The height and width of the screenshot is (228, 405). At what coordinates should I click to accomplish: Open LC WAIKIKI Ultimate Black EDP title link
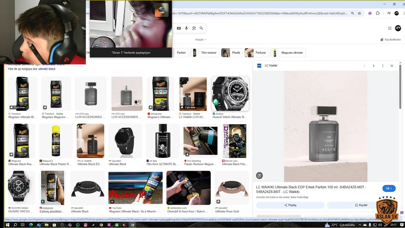311,189
